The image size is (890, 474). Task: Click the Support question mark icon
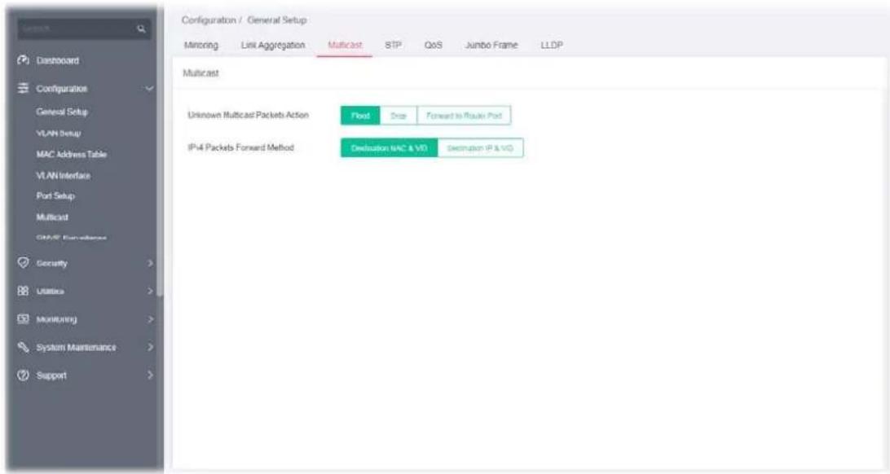click(24, 375)
